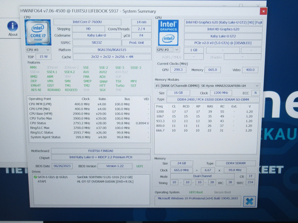Click the SATA drive status checkmark icon

point(35,177)
